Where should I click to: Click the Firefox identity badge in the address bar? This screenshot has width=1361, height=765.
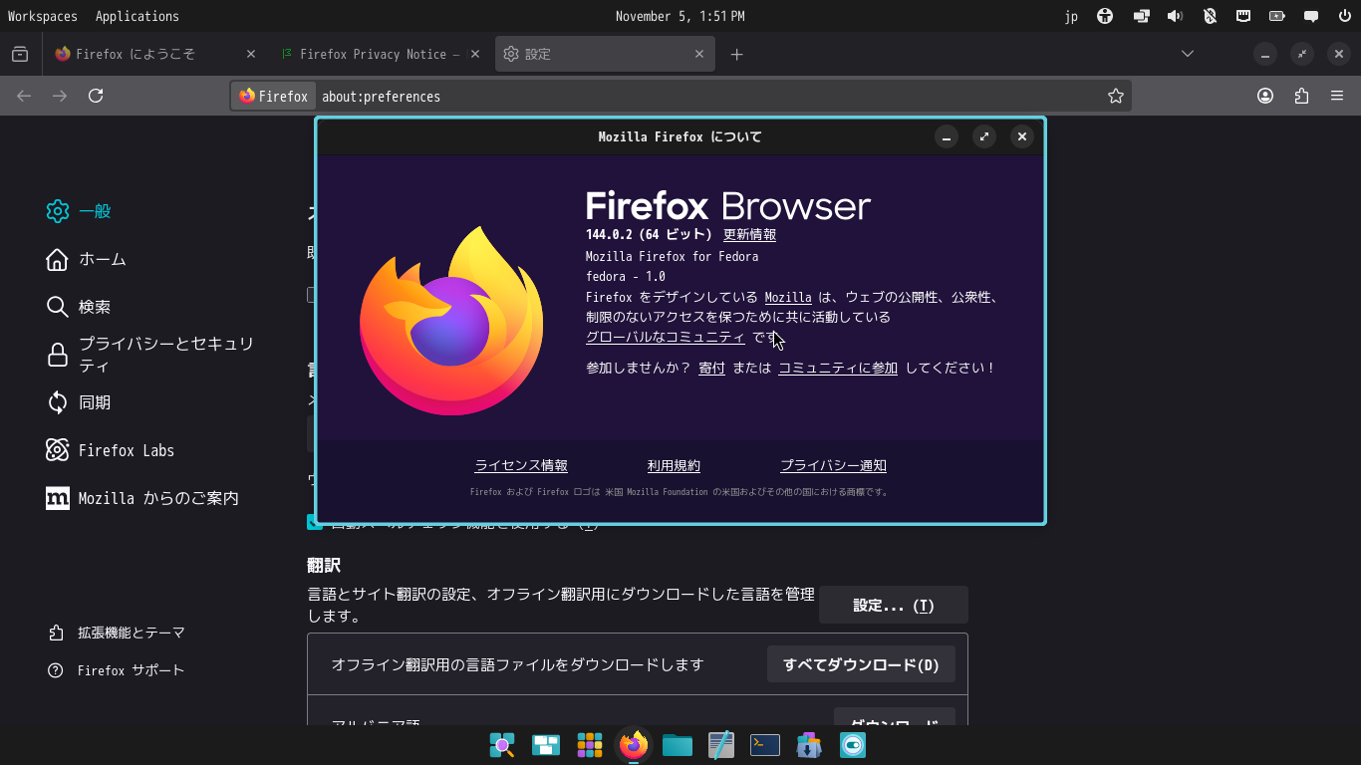click(x=274, y=96)
